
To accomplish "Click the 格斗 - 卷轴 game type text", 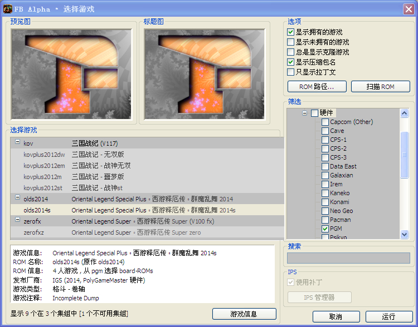I will (69, 289).
